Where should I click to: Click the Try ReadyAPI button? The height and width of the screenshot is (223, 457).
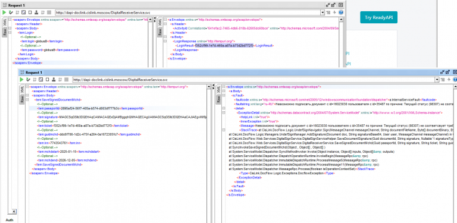(x=378, y=17)
